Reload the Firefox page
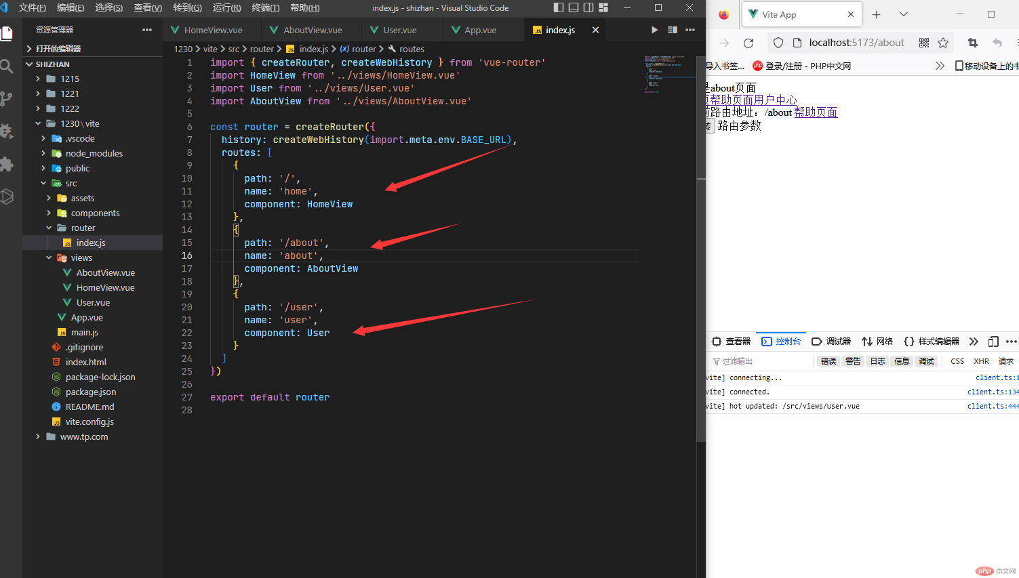1019x578 pixels. click(x=748, y=43)
